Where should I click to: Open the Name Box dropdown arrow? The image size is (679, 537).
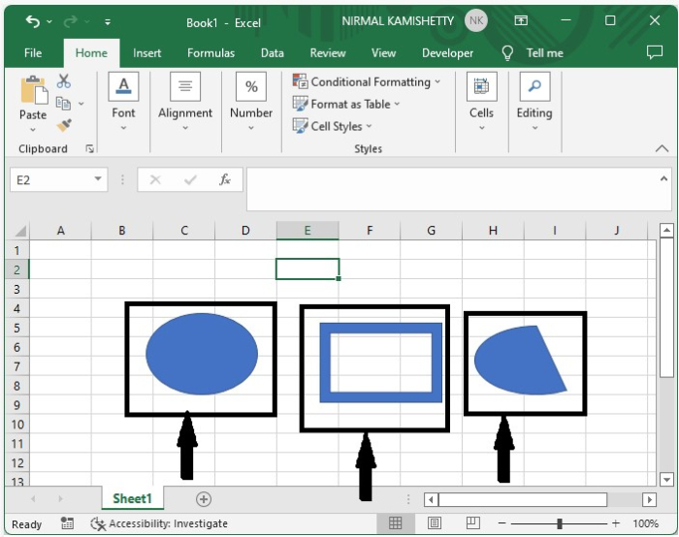pyautogui.click(x=98, y=179)
